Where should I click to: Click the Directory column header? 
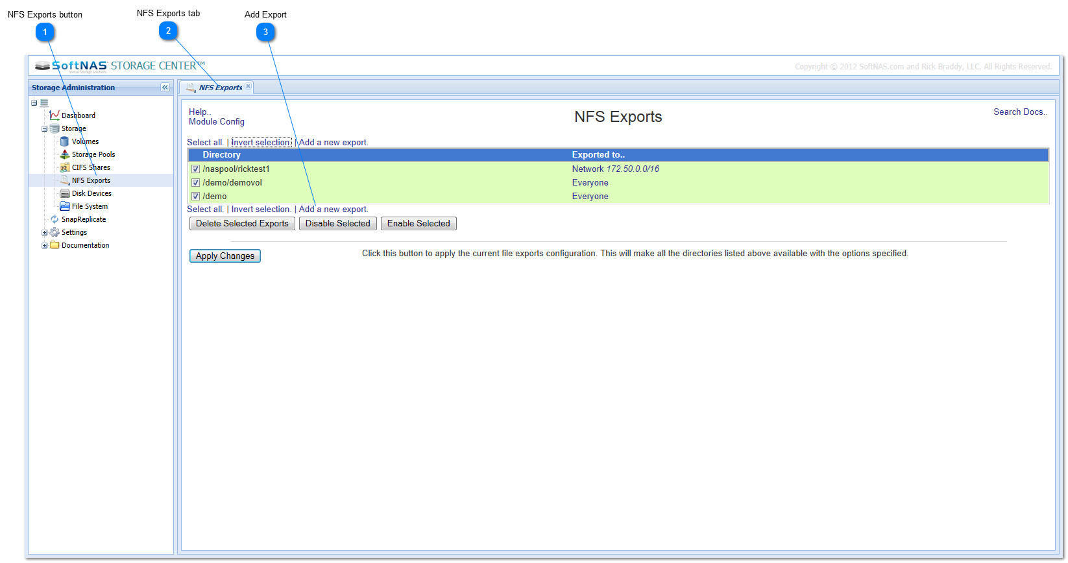pos(221,154)
